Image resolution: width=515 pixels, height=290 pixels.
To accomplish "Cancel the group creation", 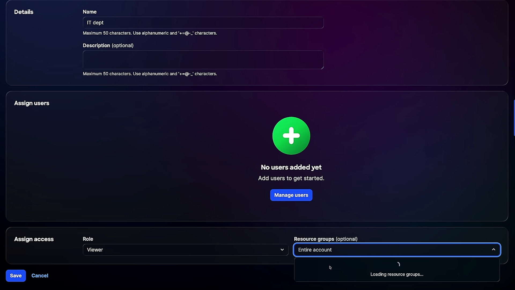I will (x=40, y=275).
